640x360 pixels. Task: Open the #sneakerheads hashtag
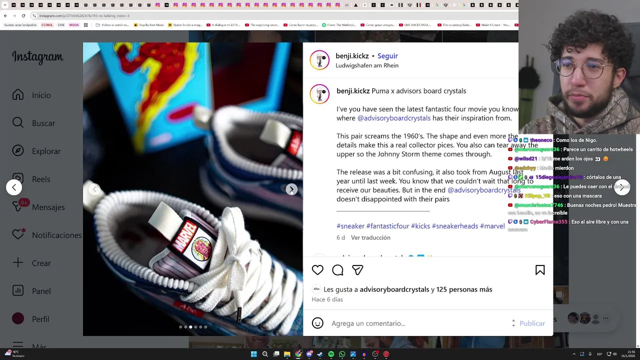(455, 226)
